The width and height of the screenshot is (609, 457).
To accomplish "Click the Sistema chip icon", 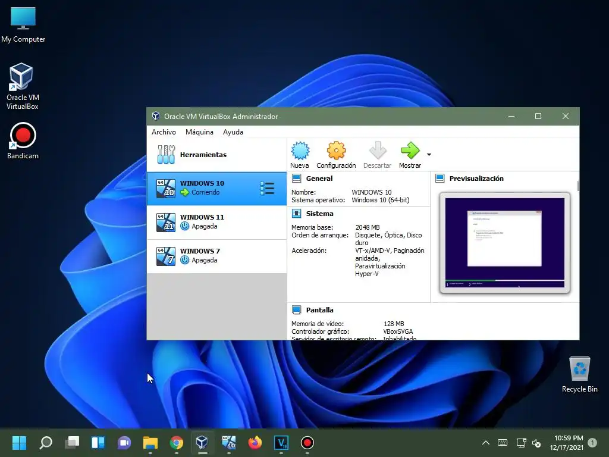I will click(296, 214).
